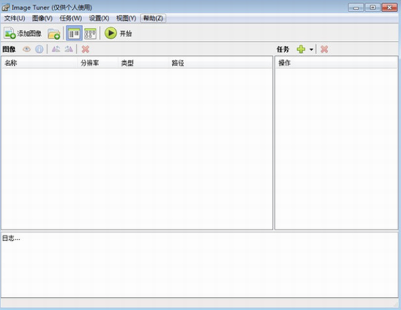The width and height of the screenshot is (401, 310).
Task: Close the Image Tuner window
Action: point(390,7)
